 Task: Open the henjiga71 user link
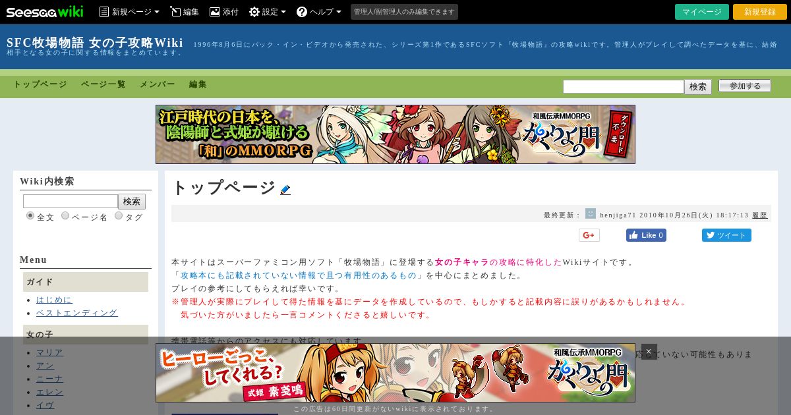618,215
